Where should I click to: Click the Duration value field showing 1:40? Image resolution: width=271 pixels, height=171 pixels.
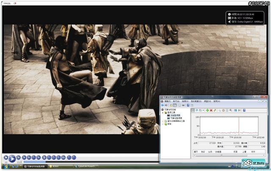pos(257,146)
